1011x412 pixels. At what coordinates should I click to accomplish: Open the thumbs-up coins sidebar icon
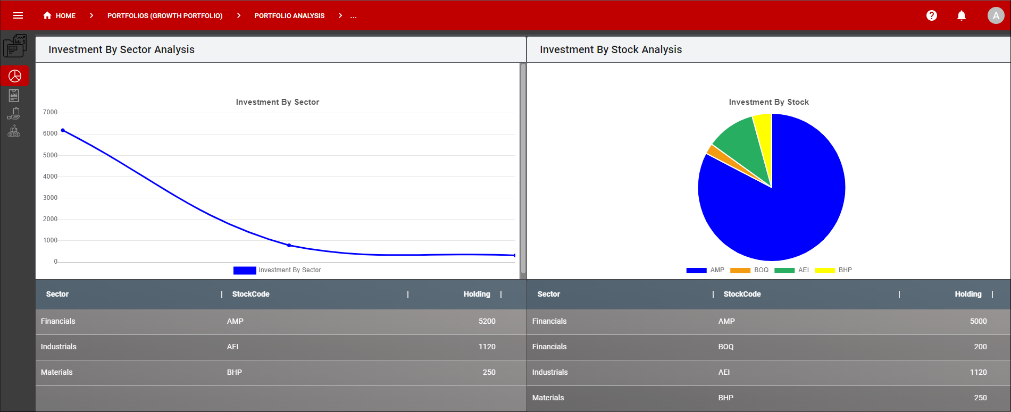pyautogui.click(x=14, y=131)
